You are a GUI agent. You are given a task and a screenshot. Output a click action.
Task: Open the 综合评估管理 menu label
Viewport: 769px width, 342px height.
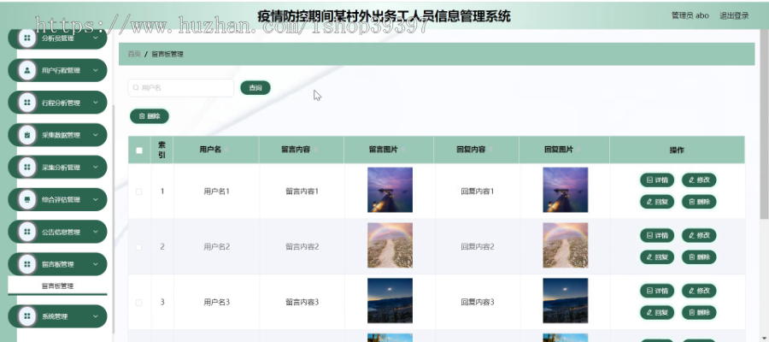click(x=61, y=200)
